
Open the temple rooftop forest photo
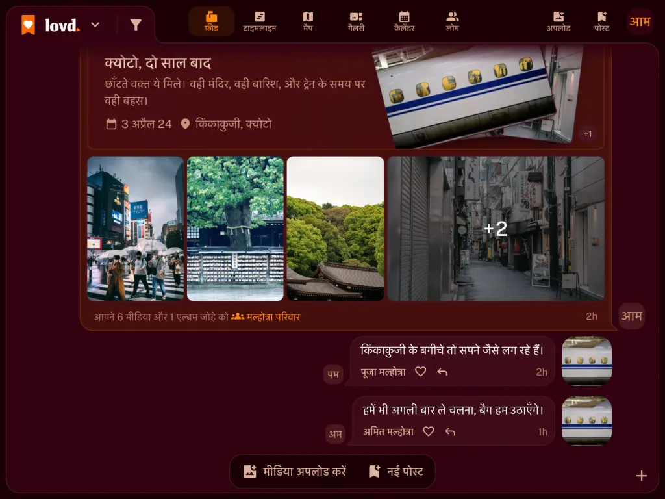click(x=336, y=229)
